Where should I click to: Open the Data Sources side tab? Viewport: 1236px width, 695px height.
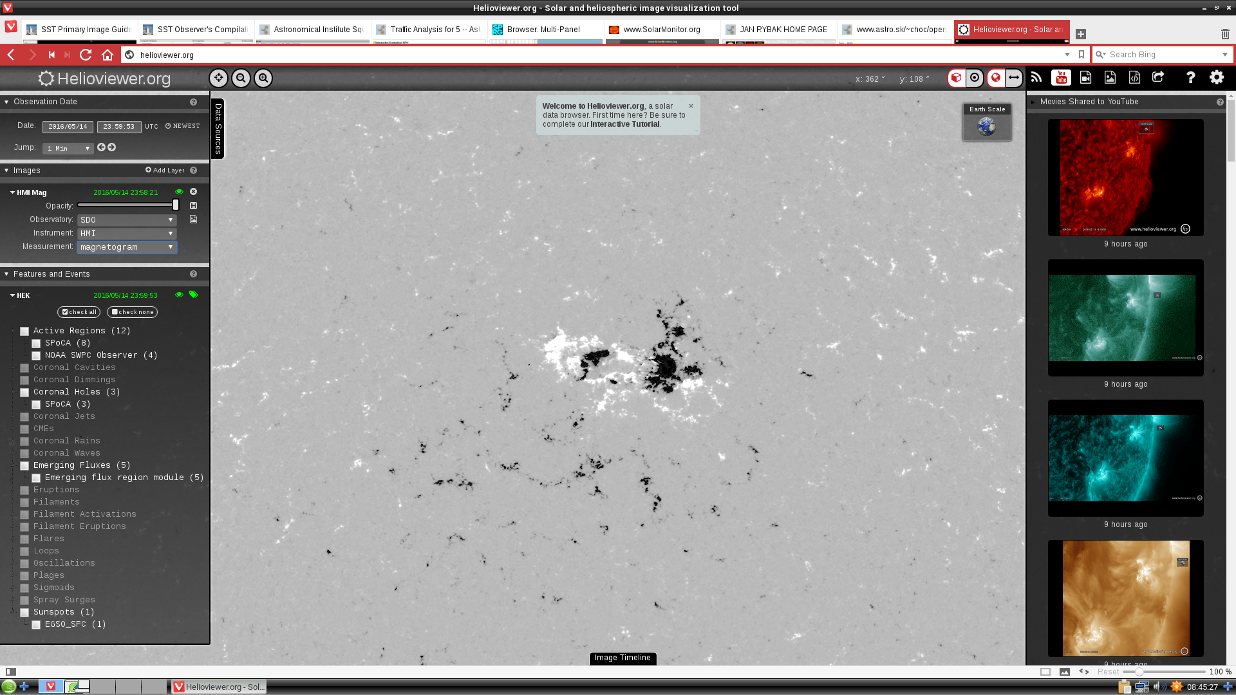pyautogui.click(x=218, y=129)
